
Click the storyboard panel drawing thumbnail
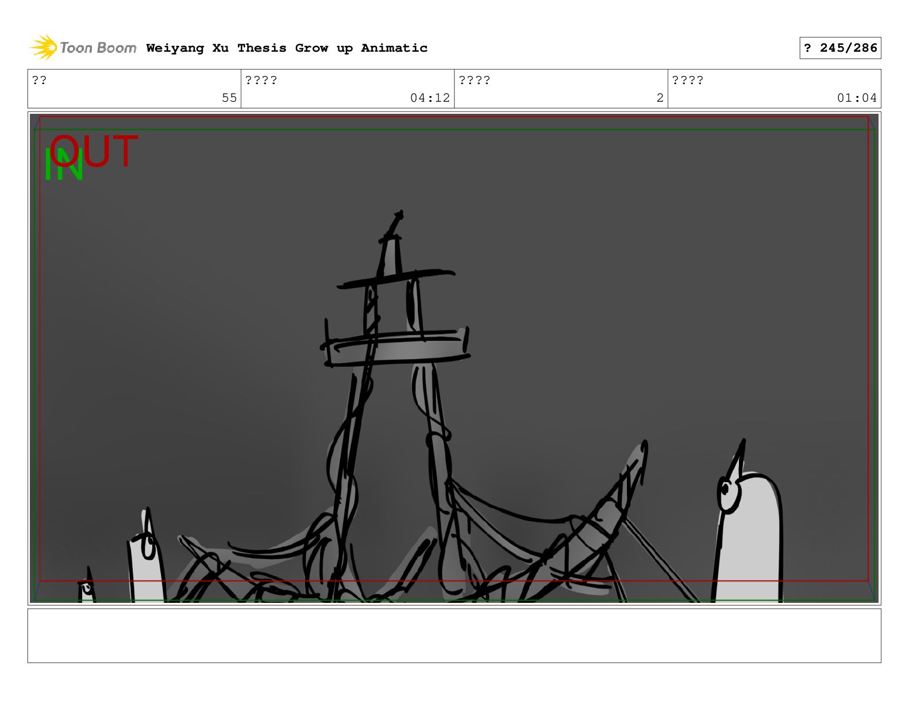(454, 359)
